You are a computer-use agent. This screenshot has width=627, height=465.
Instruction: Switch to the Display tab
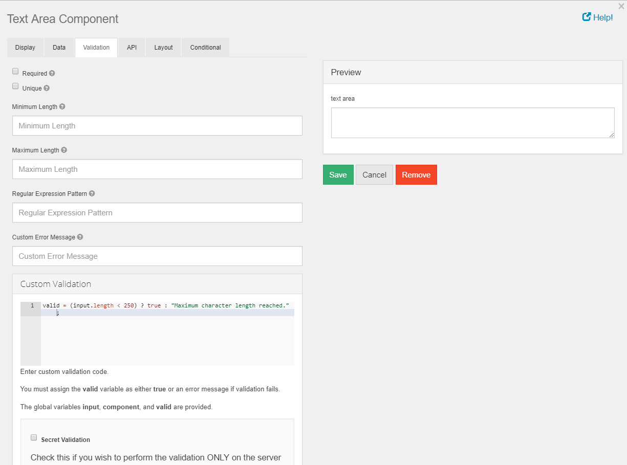(x=26, y=48)
